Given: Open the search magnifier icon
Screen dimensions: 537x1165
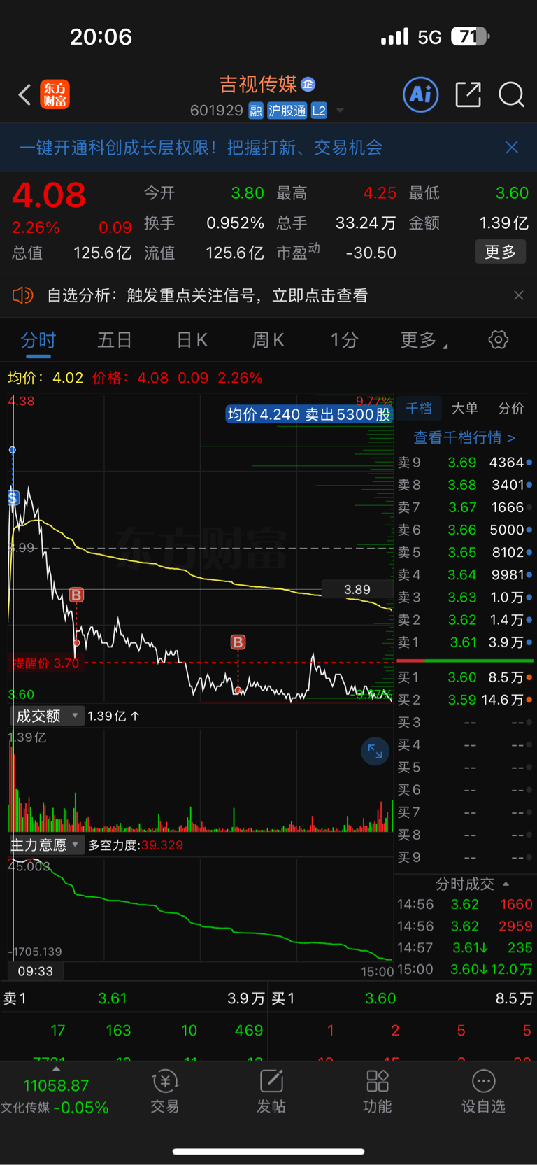Looking at the screenshot, I should (511, 94).
